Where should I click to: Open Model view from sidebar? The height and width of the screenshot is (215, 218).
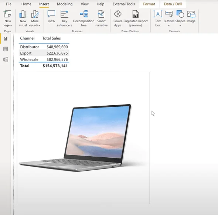click(6, 59)
